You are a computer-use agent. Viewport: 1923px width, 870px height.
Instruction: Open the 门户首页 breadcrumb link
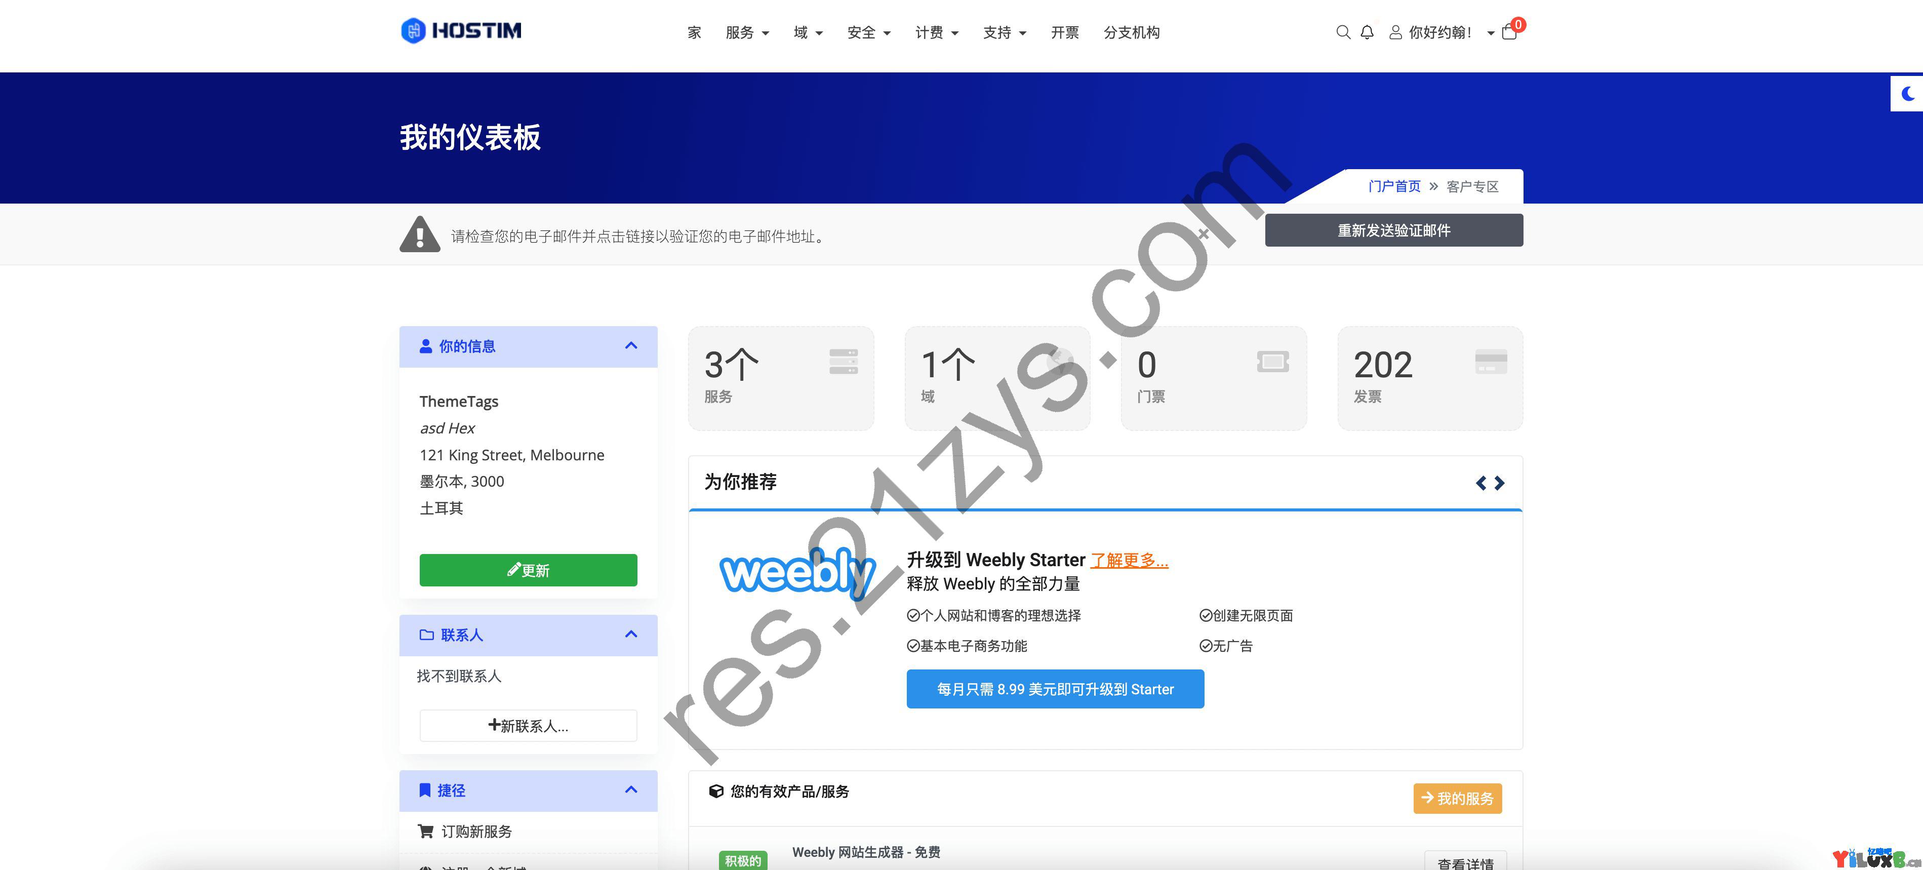coord(1394,186)
